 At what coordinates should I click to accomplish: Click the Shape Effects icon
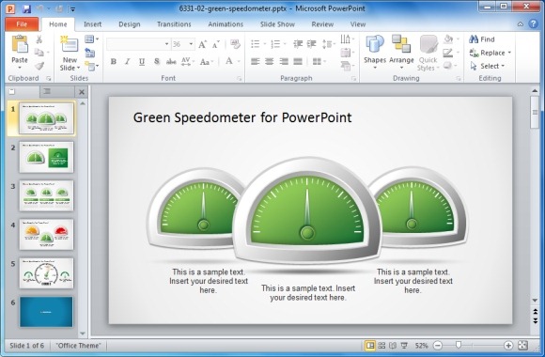[x=448, y=66]
